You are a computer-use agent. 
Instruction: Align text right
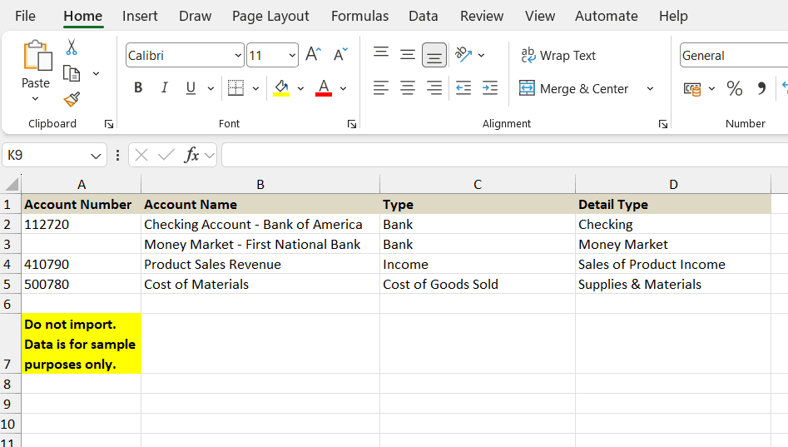[434, 88]
